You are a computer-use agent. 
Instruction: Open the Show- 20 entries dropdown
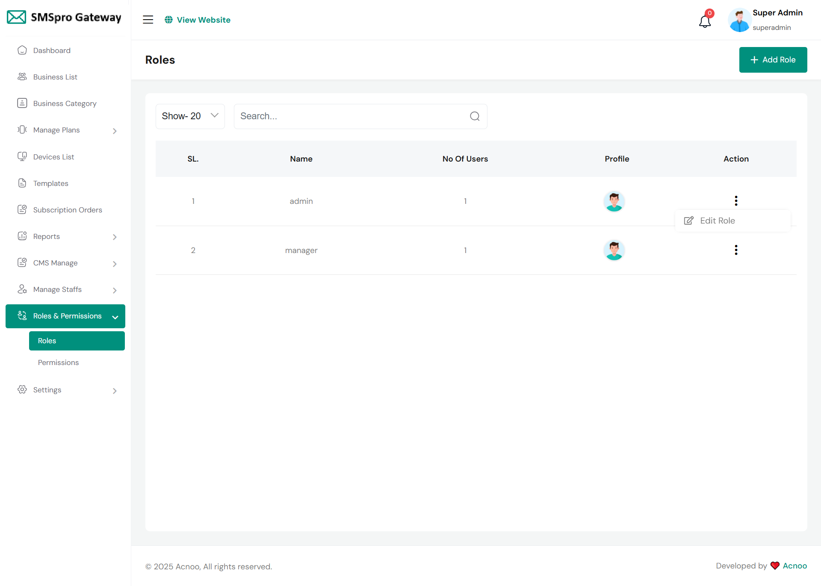tap(190, 116)
